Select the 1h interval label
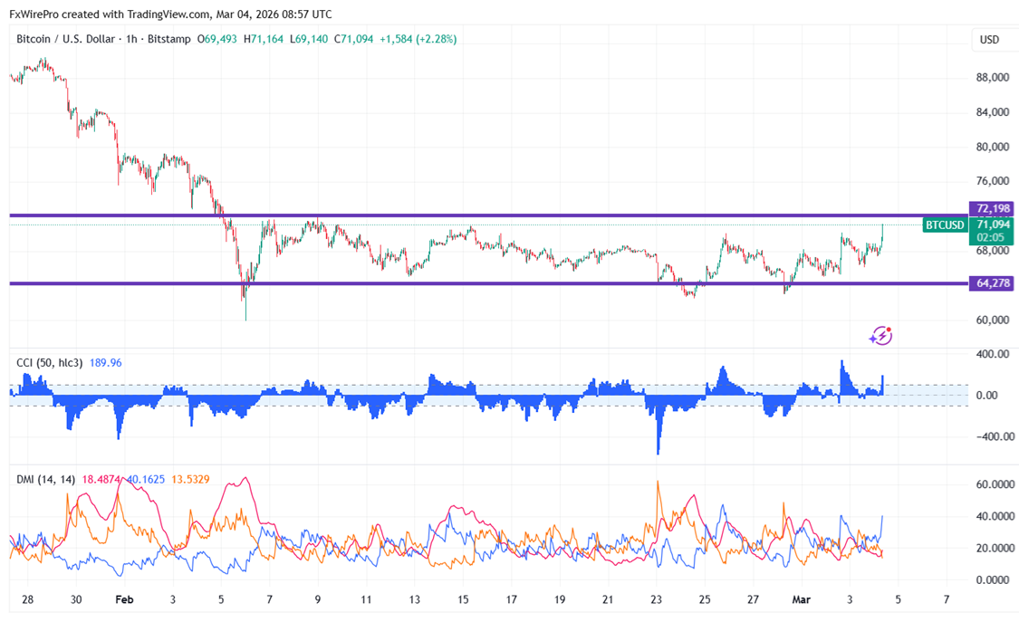 pyautogui.click(x=131, y=39)
